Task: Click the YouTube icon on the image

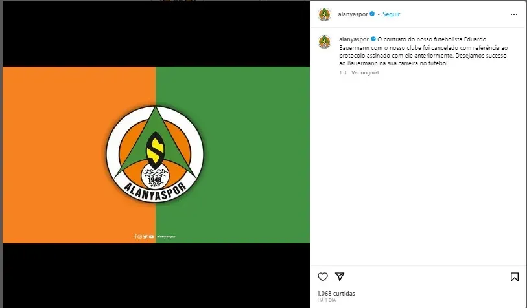Action: tap(151, 237)
